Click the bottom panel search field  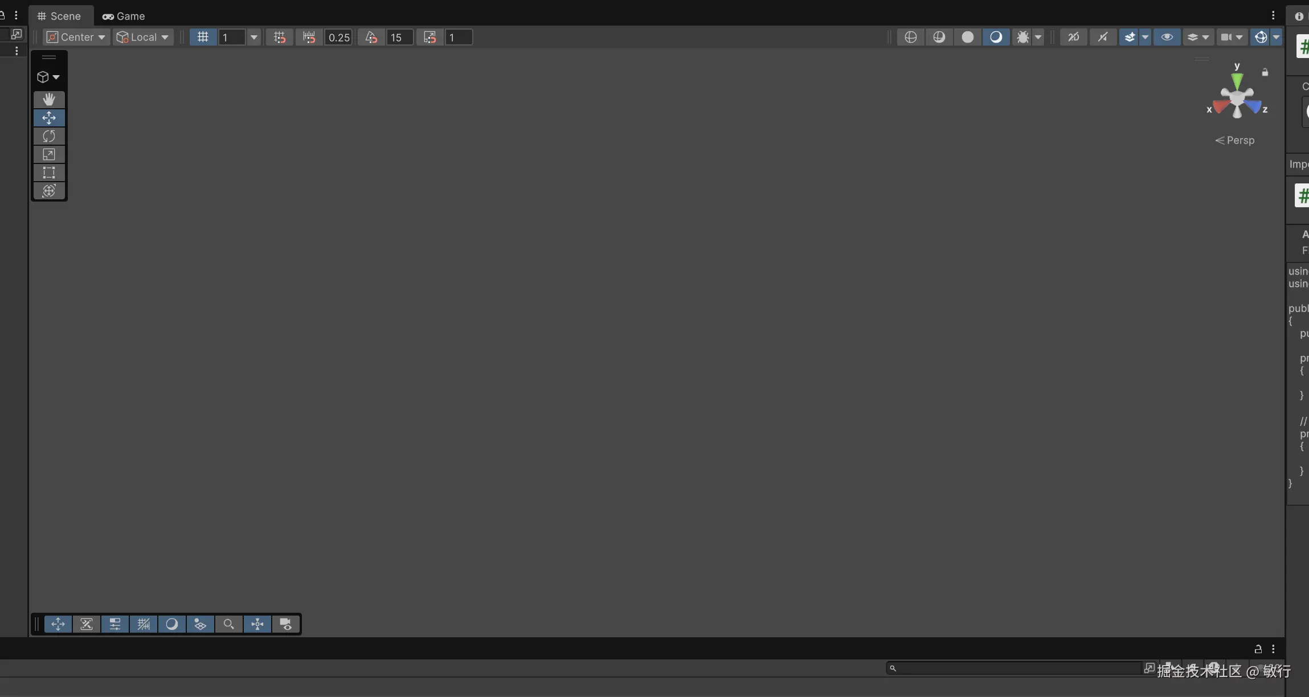click(x=1014, y=668)
